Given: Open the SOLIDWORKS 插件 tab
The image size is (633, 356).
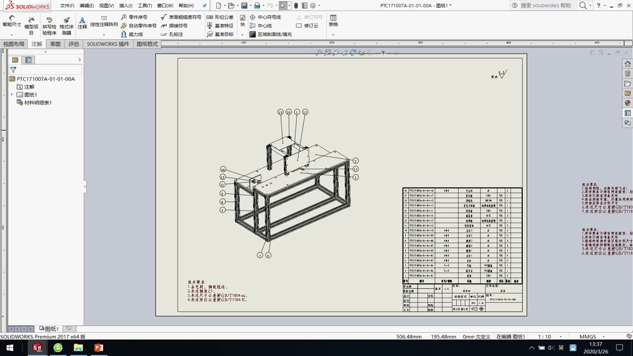Looking at the screenshot, I should 108,44.
